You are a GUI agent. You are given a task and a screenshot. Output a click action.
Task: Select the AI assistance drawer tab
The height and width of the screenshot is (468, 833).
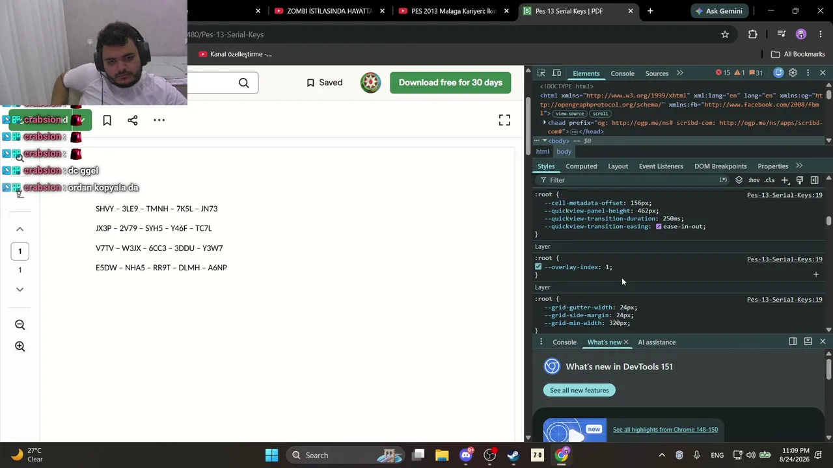pos(657,342)
